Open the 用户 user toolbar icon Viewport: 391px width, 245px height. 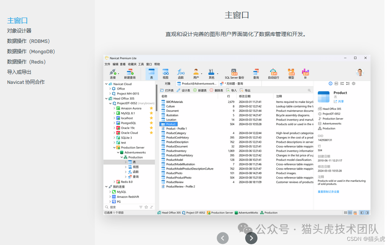pos(196,74)
